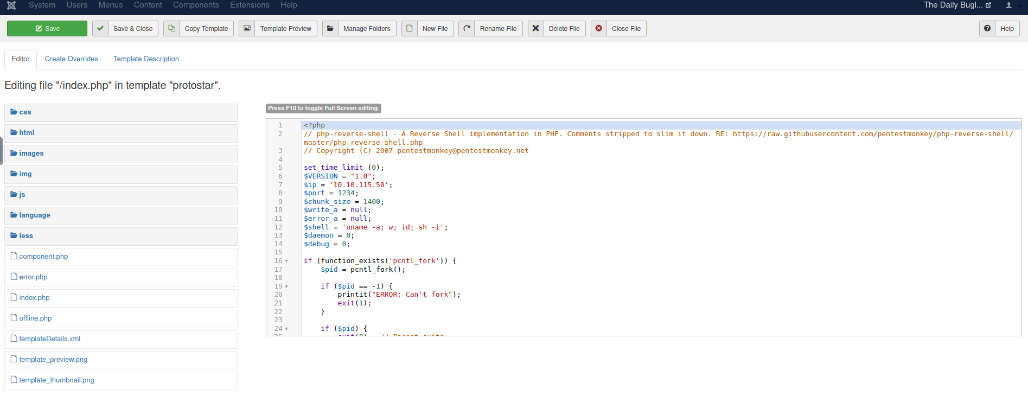Open the Help menu in top bar
This screenshot has height=396, width=1028.
(289, 5)
